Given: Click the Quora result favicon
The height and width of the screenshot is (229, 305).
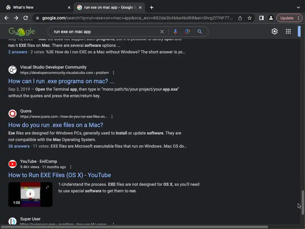Looking at the screenshot, I should pyautogui.click(x=13, y=114).
